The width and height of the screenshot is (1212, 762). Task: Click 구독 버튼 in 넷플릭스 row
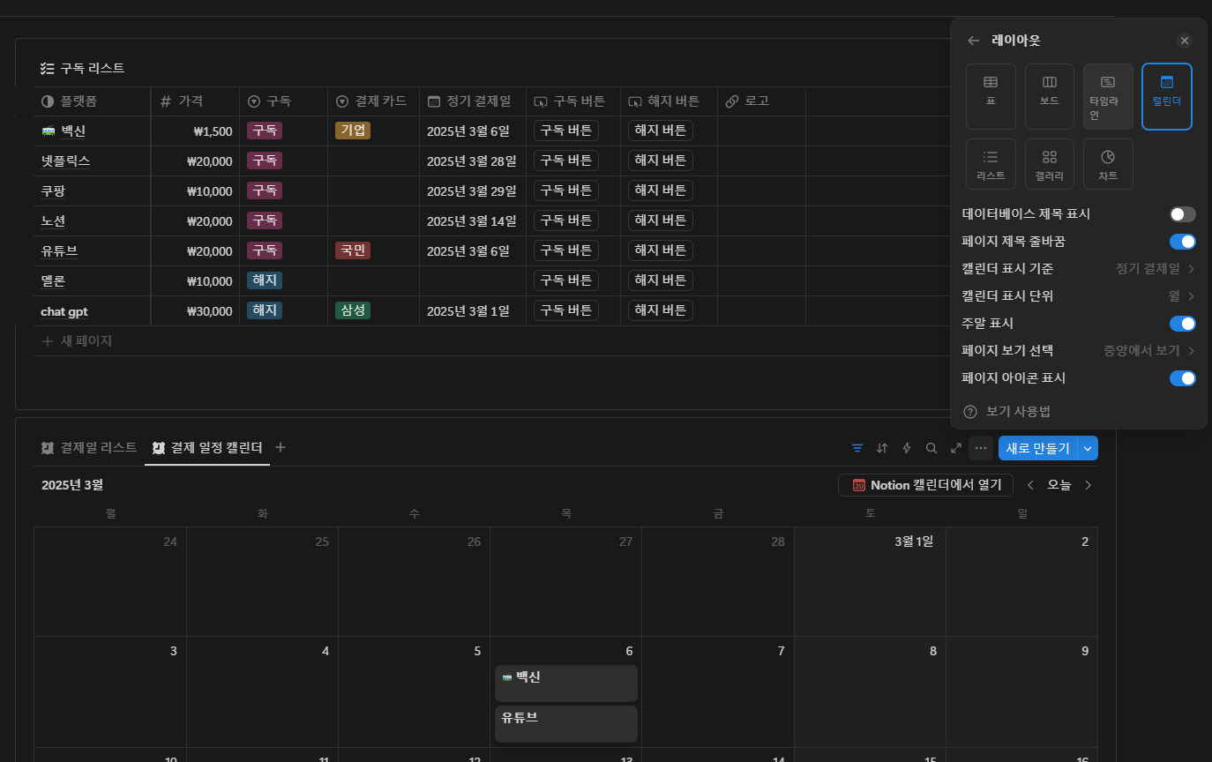tap(566, 161)
